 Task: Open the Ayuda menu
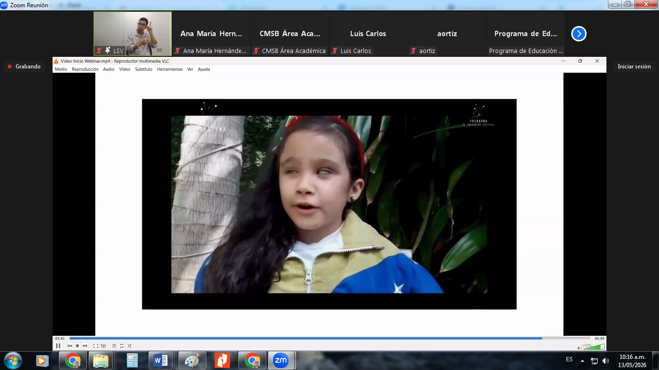204,69
